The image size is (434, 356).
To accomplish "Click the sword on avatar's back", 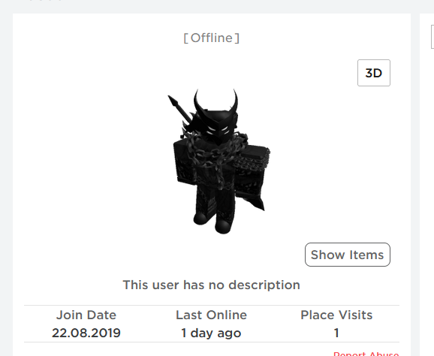I will point(179,110).
